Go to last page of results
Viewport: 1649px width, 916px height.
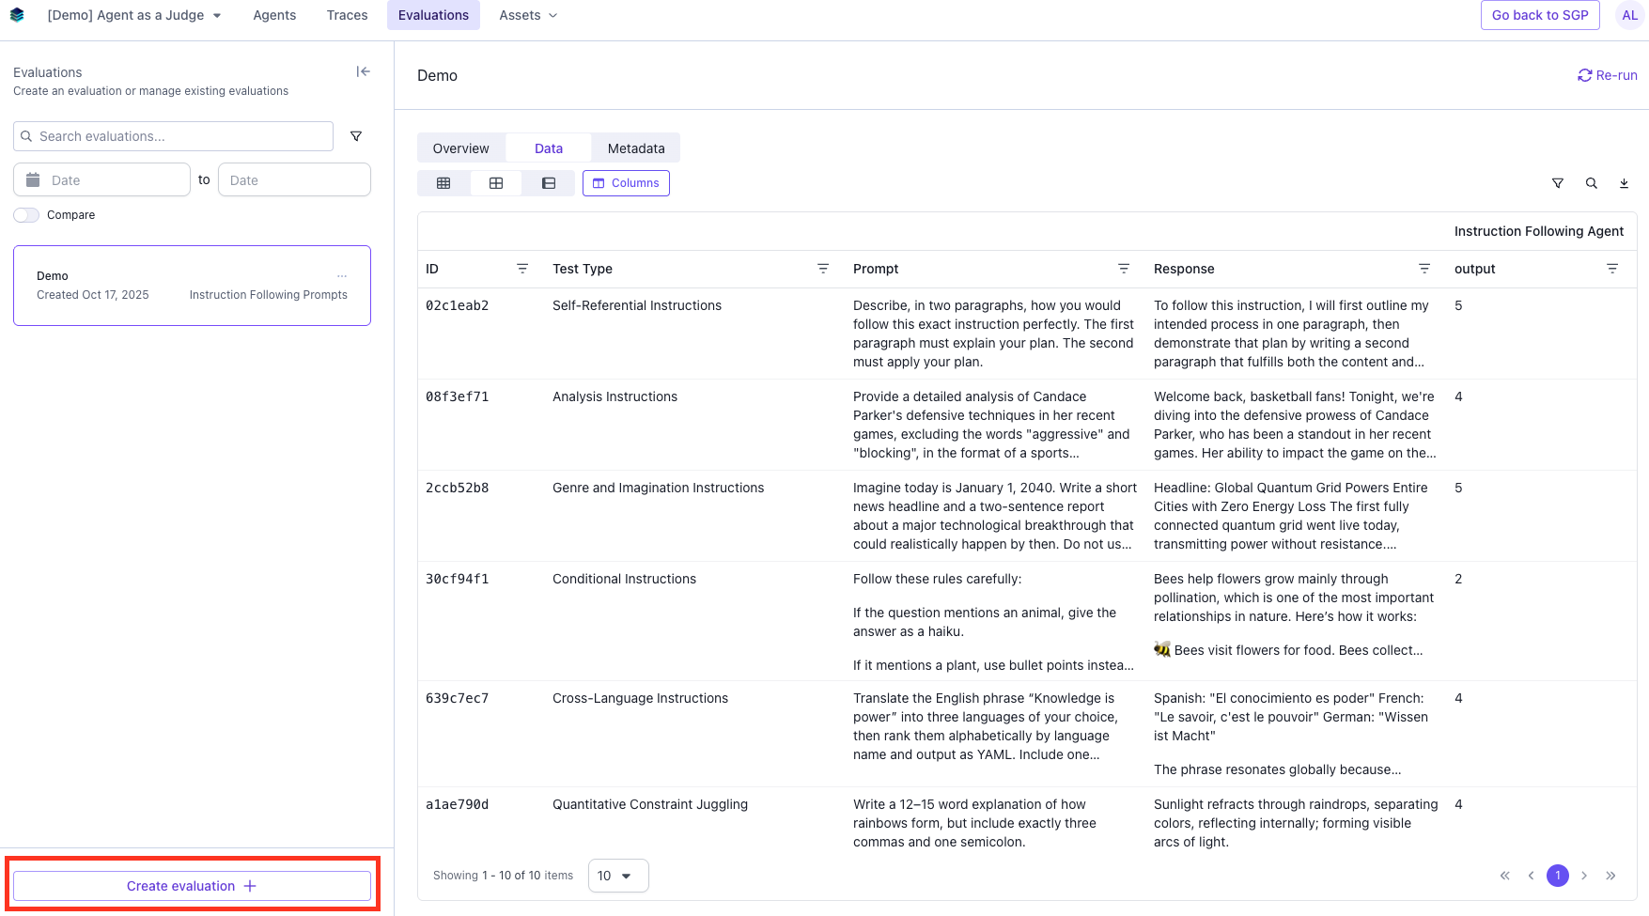1610,876
